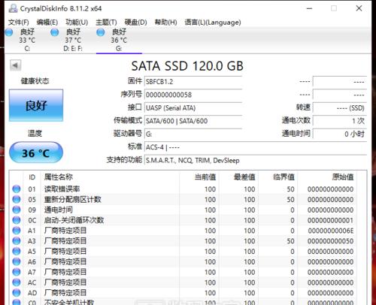376x305 pixels.
Task: Click the status icon of row A7
Action: pyautogui.click(x=17, y=272)
